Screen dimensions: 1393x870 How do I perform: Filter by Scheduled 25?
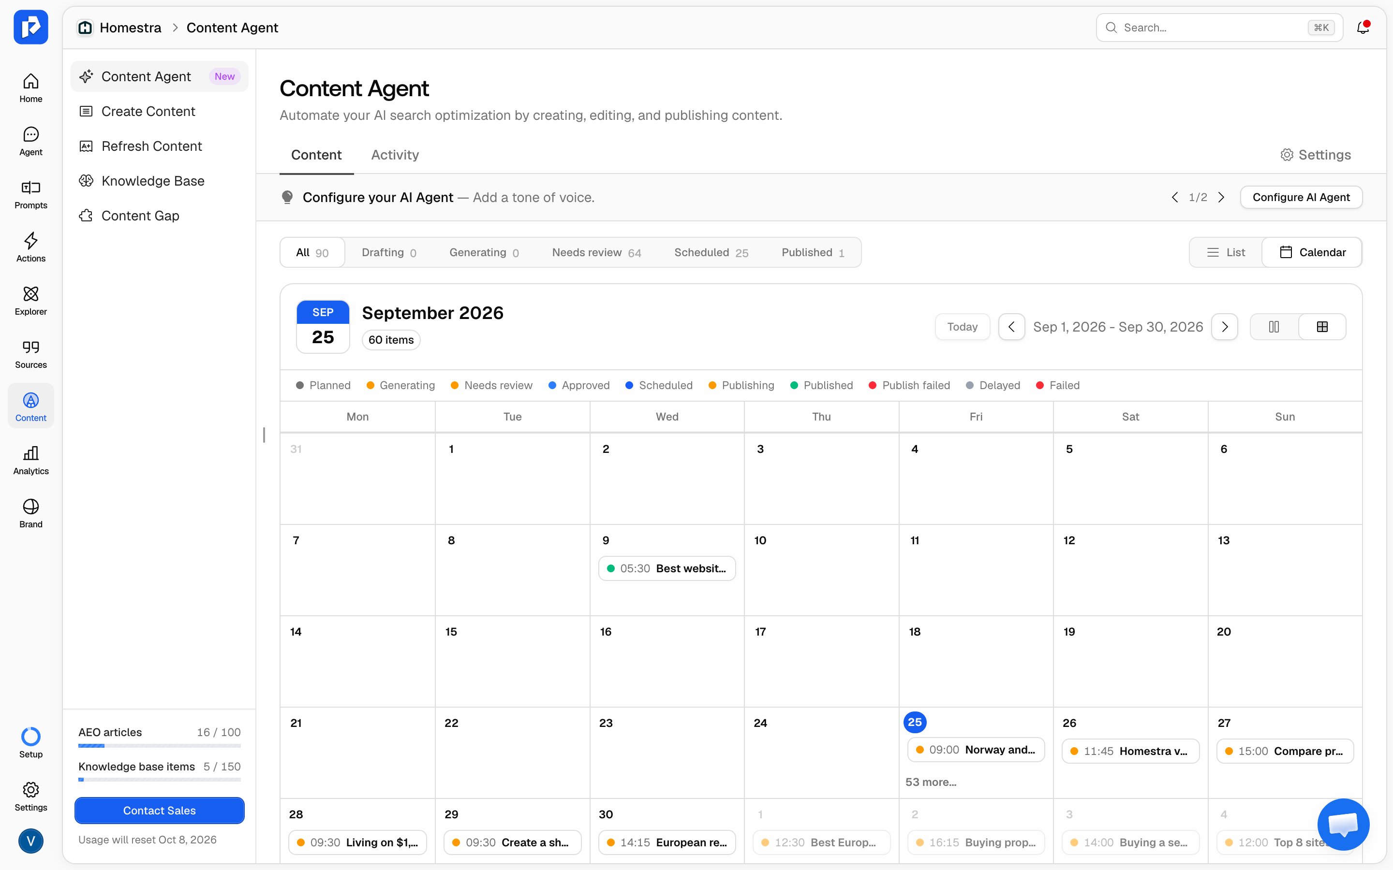pyautogui.click(x=711, y=252)
